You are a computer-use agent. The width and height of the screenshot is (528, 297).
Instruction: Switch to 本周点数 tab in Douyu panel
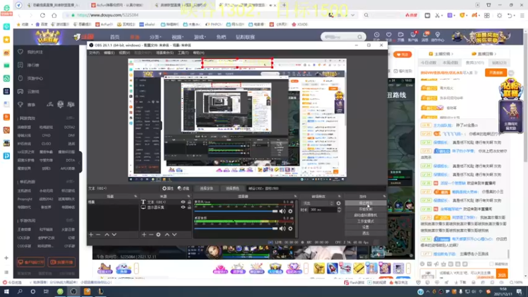point(450,63)
